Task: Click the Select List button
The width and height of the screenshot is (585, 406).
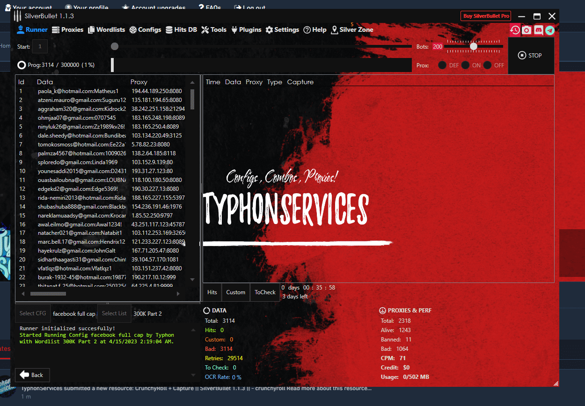Action: pyautogui.click(x=114, y=313)
